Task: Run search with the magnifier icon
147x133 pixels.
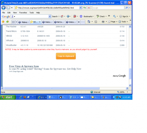Action: pos(127,8)
